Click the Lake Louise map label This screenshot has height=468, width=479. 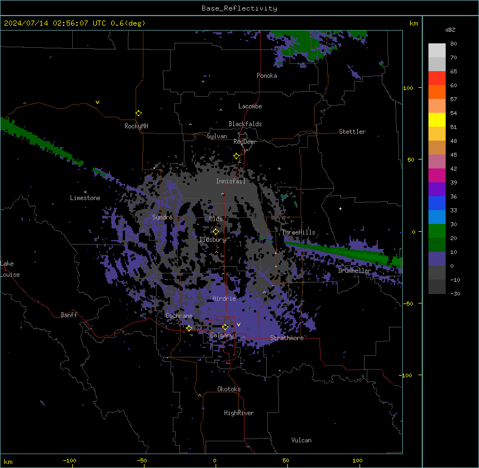10,269
